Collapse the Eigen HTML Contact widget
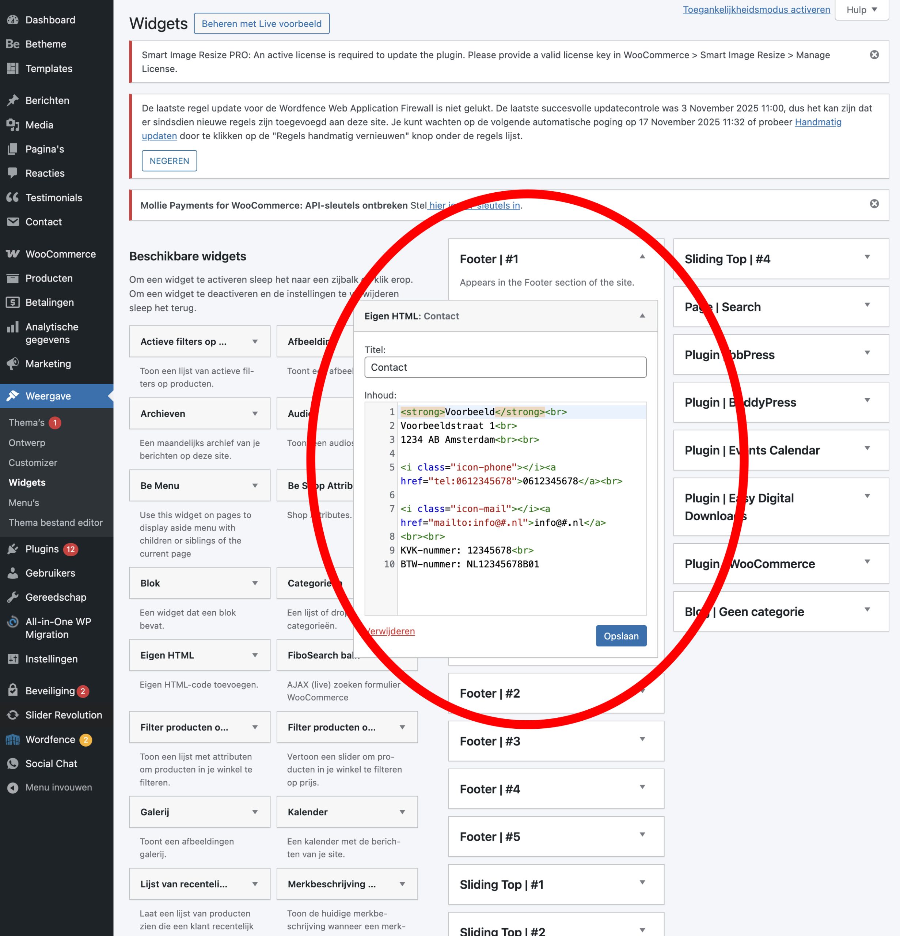900x936 pixels. tap(642, 316)
